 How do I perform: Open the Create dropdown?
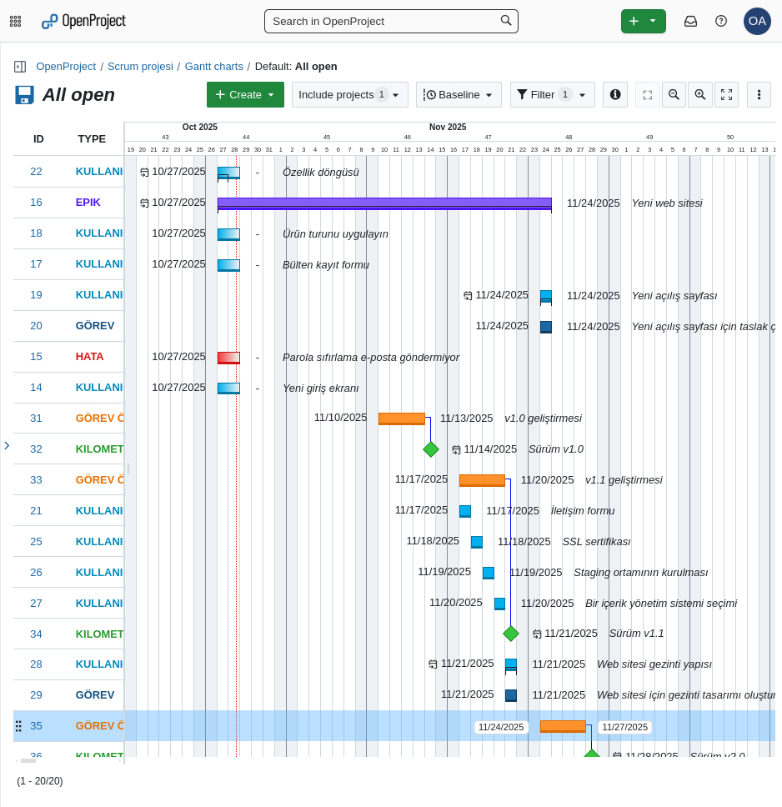[x=245, y=94]
